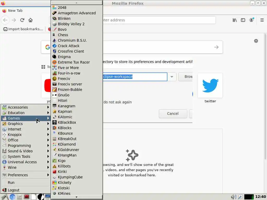Open Firefox hamburger menu
This screenshot has width=267, height=200.
[x=262, y=20]
